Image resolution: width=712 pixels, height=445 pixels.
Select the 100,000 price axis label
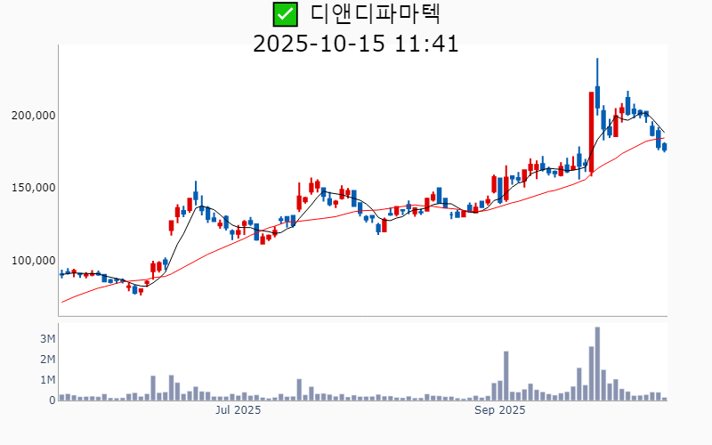[34, 261]
